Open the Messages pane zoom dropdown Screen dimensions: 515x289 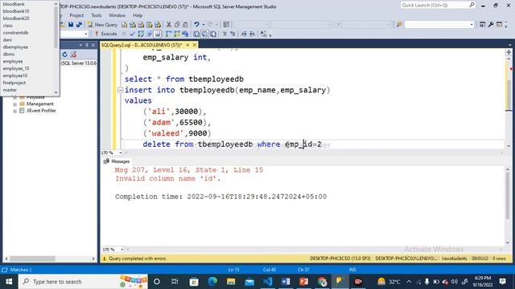pyautogui.click(x=122, y=250)
